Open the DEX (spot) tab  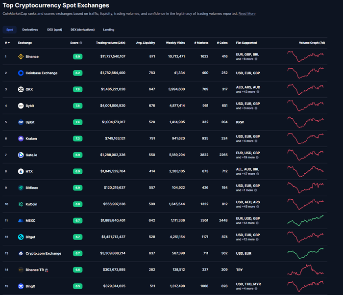coord(55,29)
